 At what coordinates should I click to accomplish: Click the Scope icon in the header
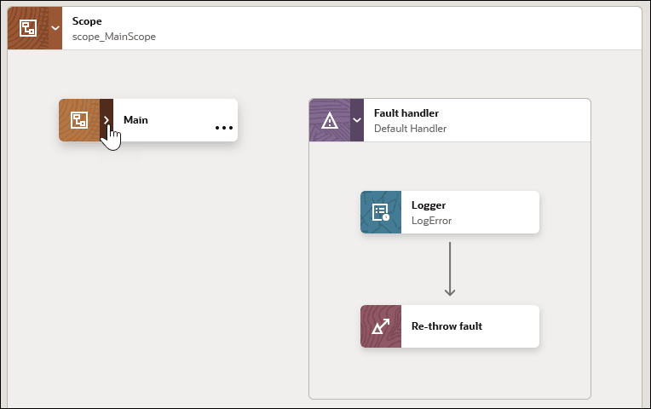coord(28,28)
